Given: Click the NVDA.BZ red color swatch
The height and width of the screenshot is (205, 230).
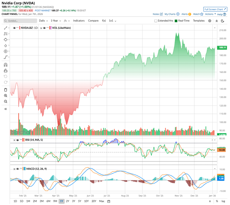Looking at the screenshot, I should coord(20,28).
